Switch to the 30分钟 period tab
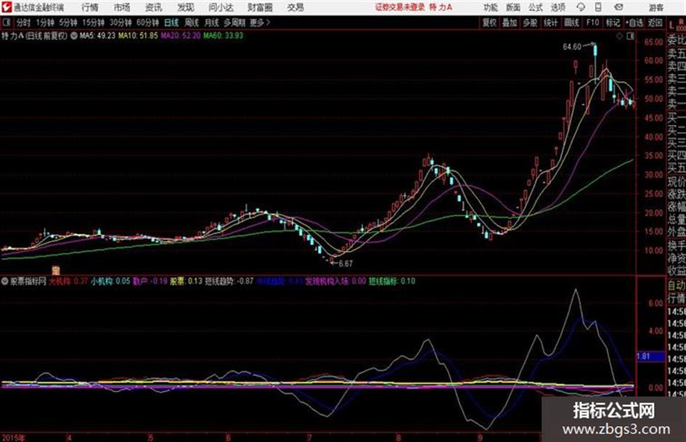This screenshot has width=686, height=442. 121,22
